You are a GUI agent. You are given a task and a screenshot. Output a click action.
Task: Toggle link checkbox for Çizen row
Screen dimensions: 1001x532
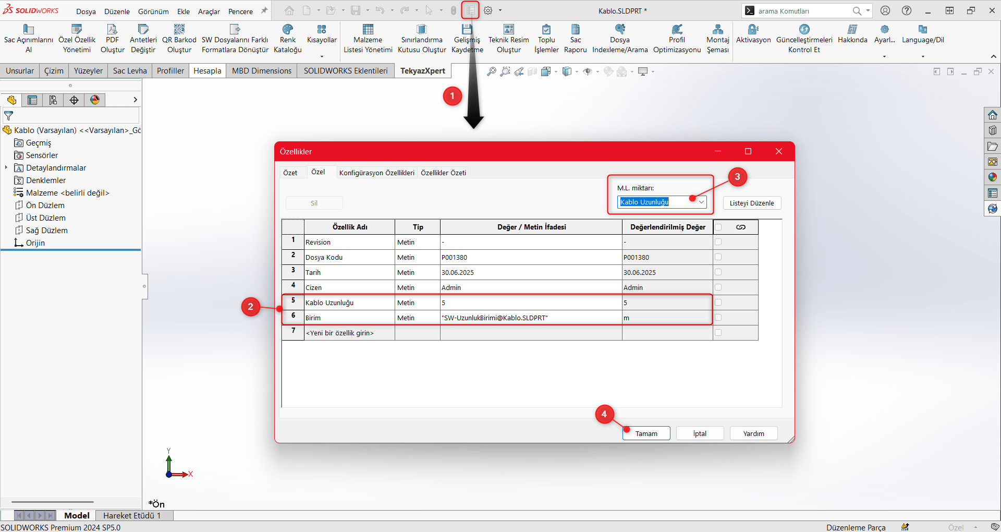pos(718,287)
